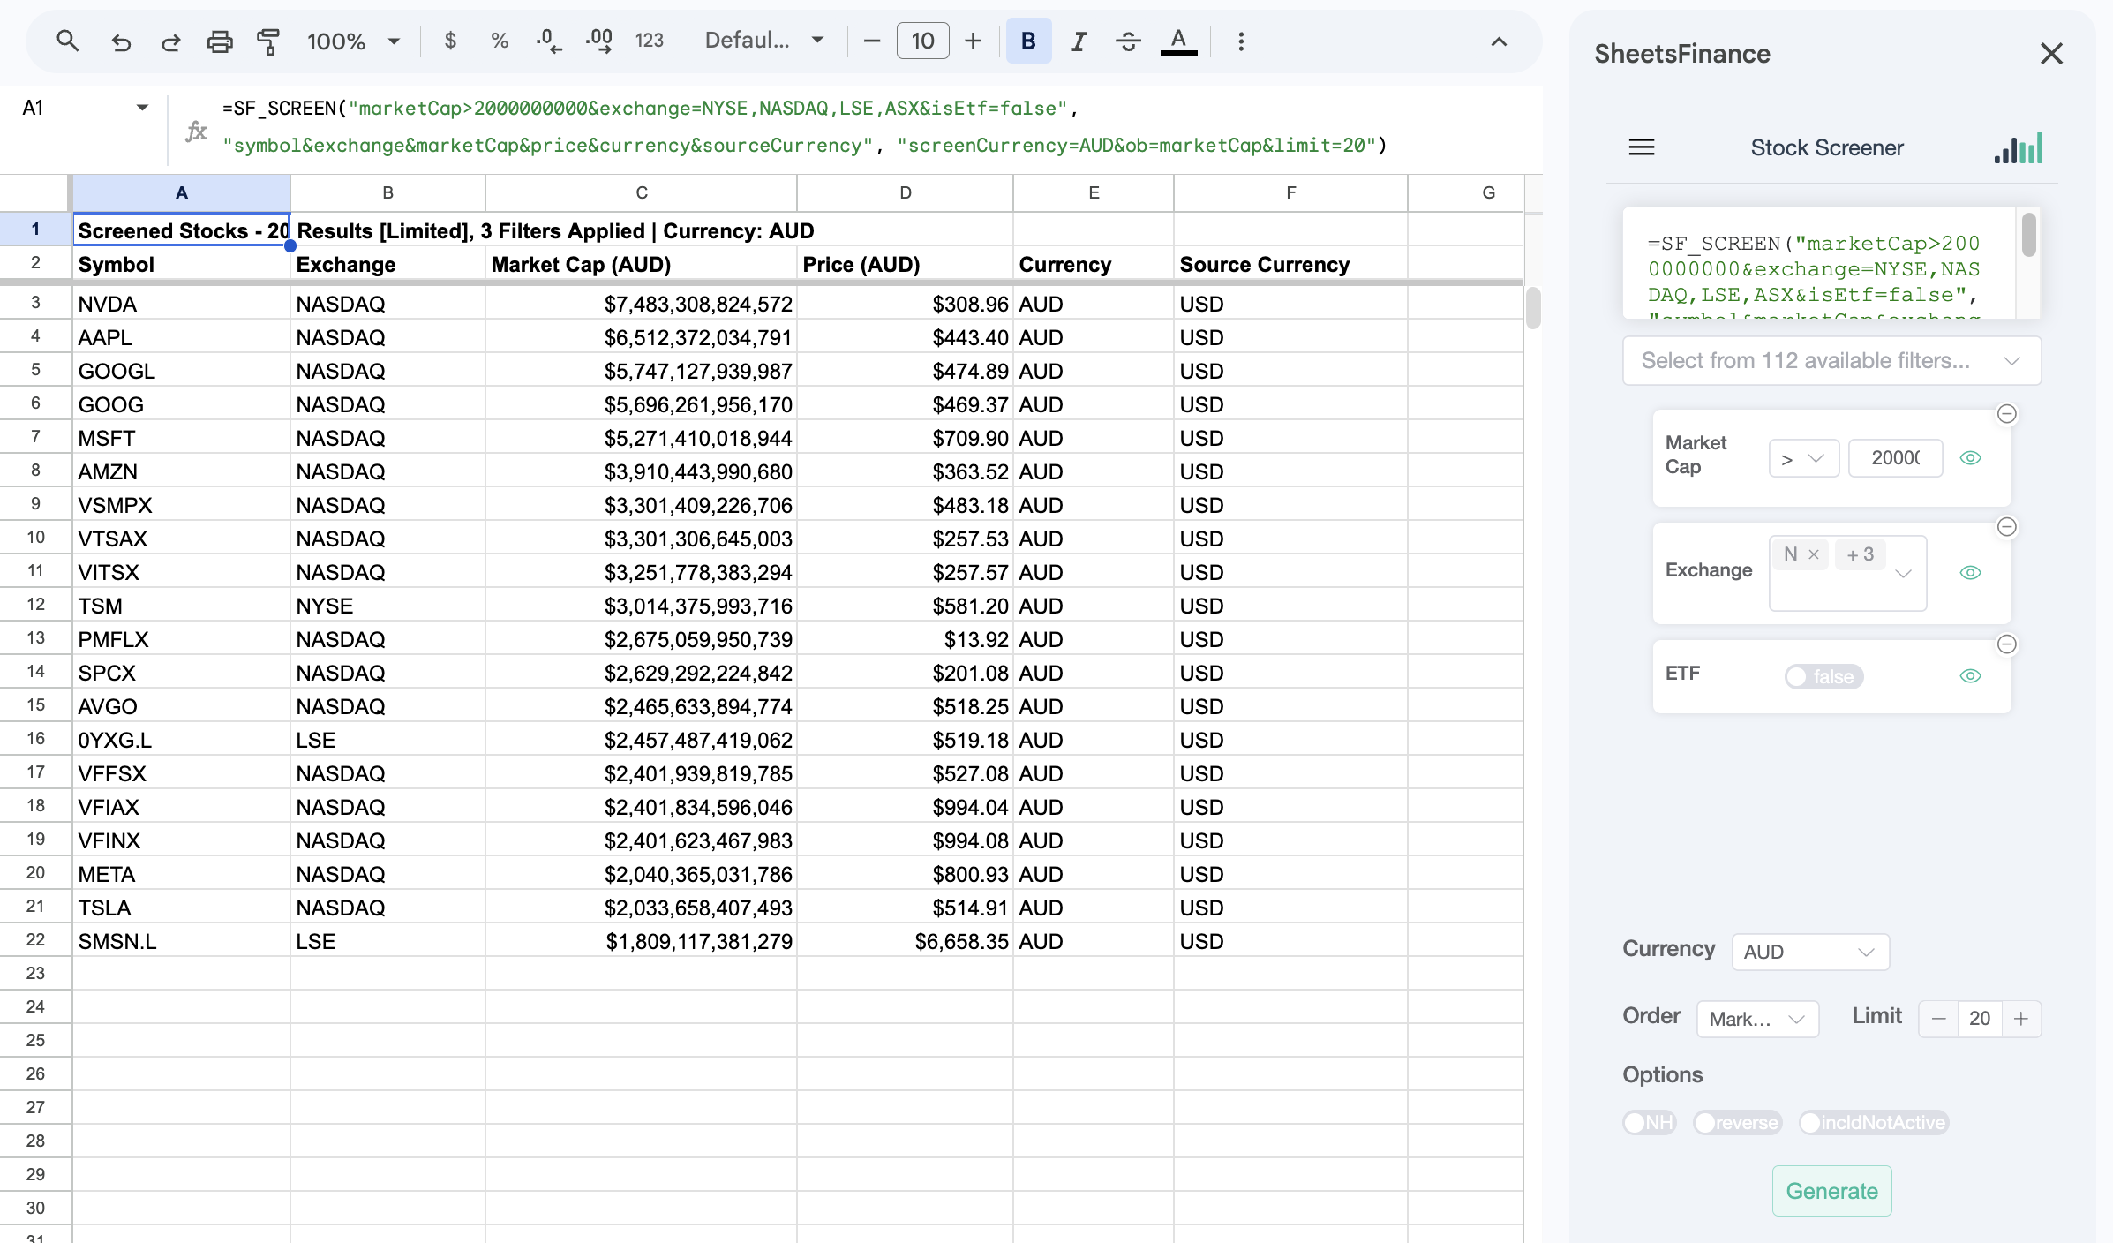Increase font size with plus
This screenshot has height=1243, width=2113.
973,41
